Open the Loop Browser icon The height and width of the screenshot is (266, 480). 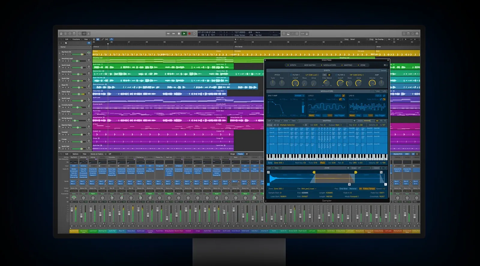[413, 34]
